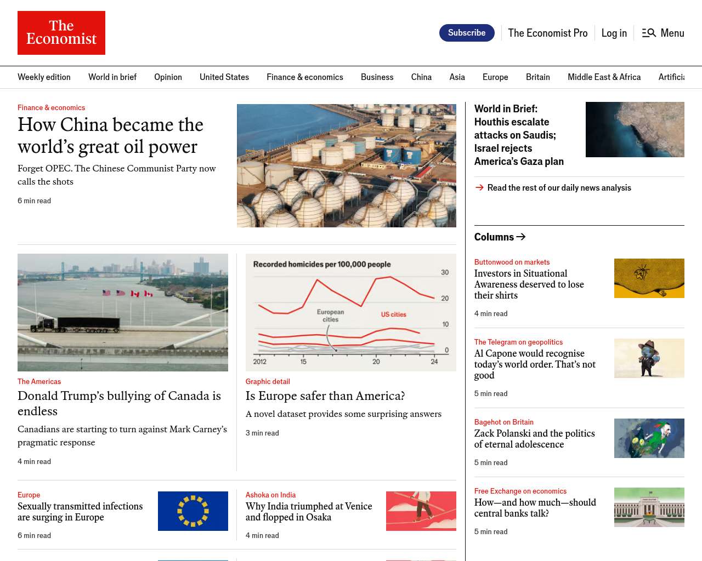Click the bridge and truck photo

[123, 312]
